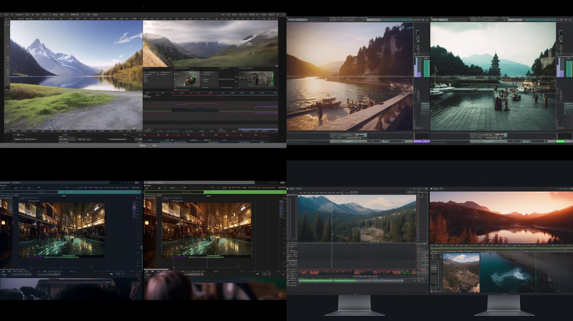
Task: Click the purple level meter beside pagoda plaza
Action: [561, 68]
